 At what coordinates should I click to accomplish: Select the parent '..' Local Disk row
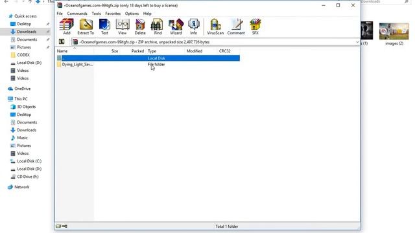[x=148, y=58]
